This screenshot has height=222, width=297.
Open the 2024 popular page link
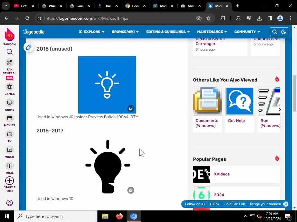(x=219, y=195)
